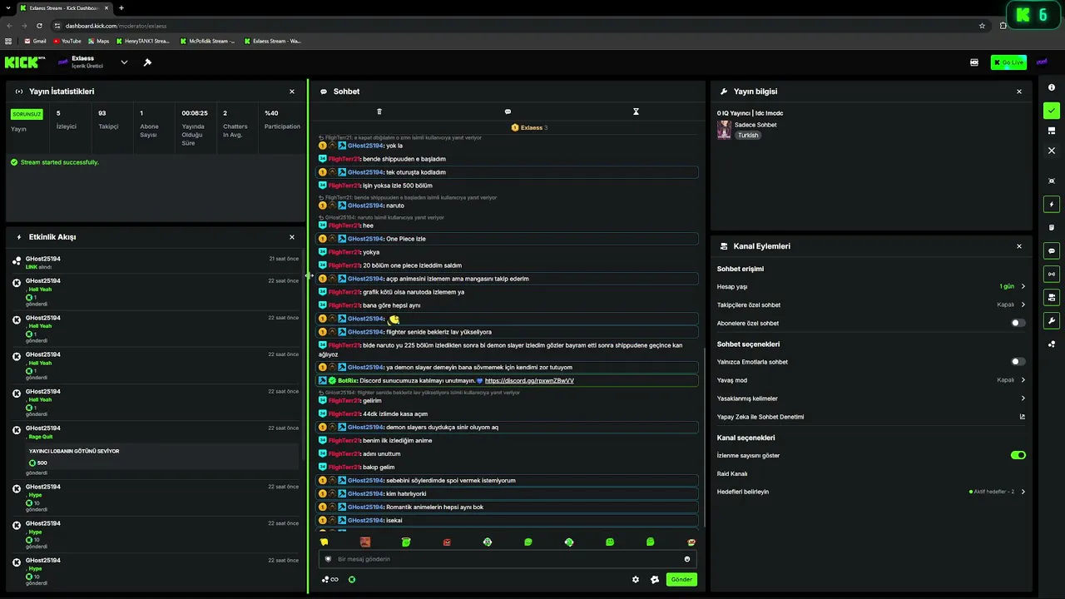Click the Go Live button
This screenshot has height=599, width=1065.
point(1008,62)
